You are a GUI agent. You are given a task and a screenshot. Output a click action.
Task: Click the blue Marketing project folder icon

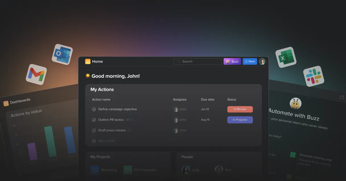click(95, 170)
